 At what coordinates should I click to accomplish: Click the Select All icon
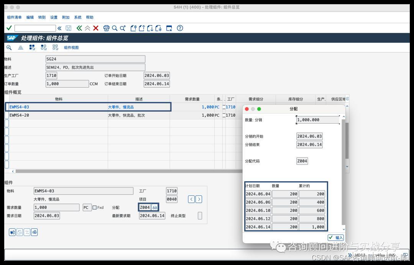click(x=32, y=47)
